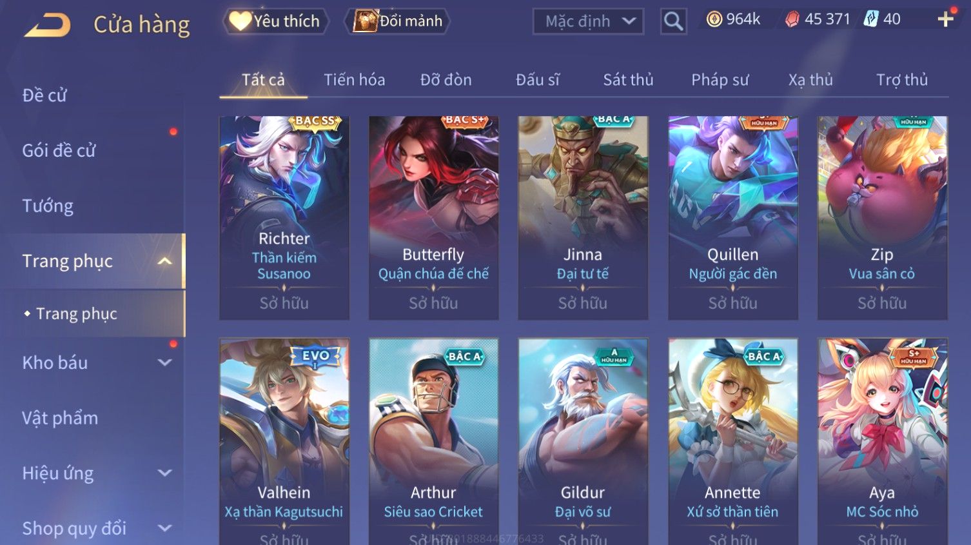Open the Gói đề cử sidebar item
The width and height of the screenshot is (971, 545).
[59, 151]
